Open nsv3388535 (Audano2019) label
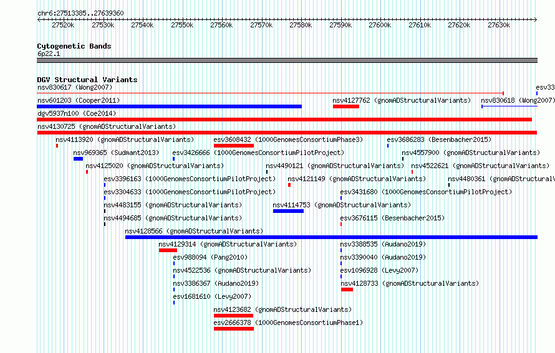 pyautogui.click(x=384, y=244)
